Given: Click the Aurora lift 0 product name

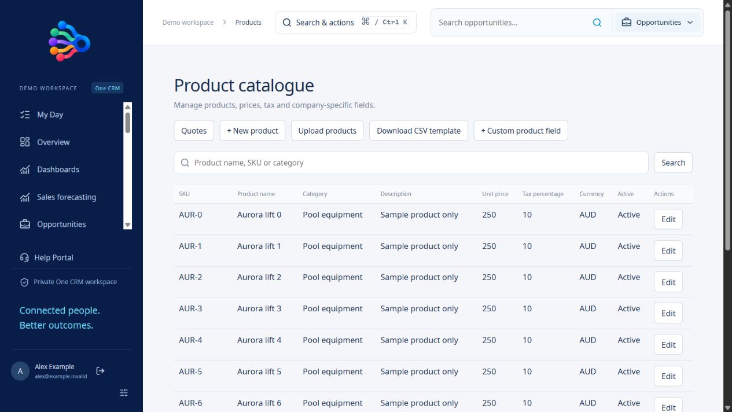Looking at the screenshot, I should click(x=259, y=215).
